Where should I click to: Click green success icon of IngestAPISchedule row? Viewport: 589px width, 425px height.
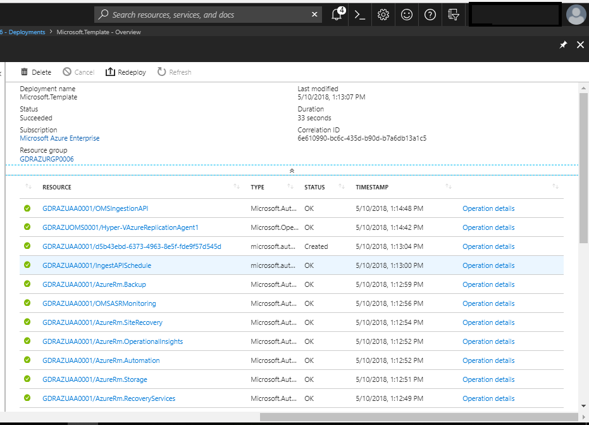27,265
